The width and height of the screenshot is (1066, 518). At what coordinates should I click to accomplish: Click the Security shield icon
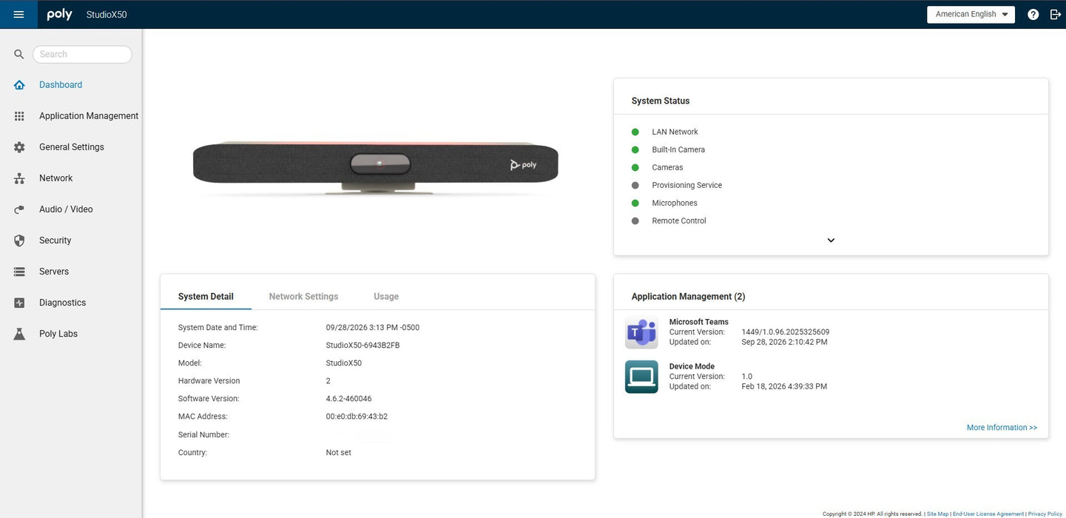pos(19,240)
